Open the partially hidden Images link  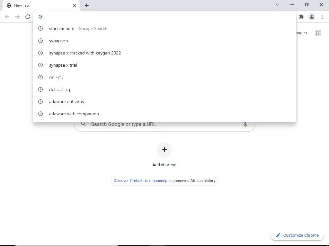[301, 33]
